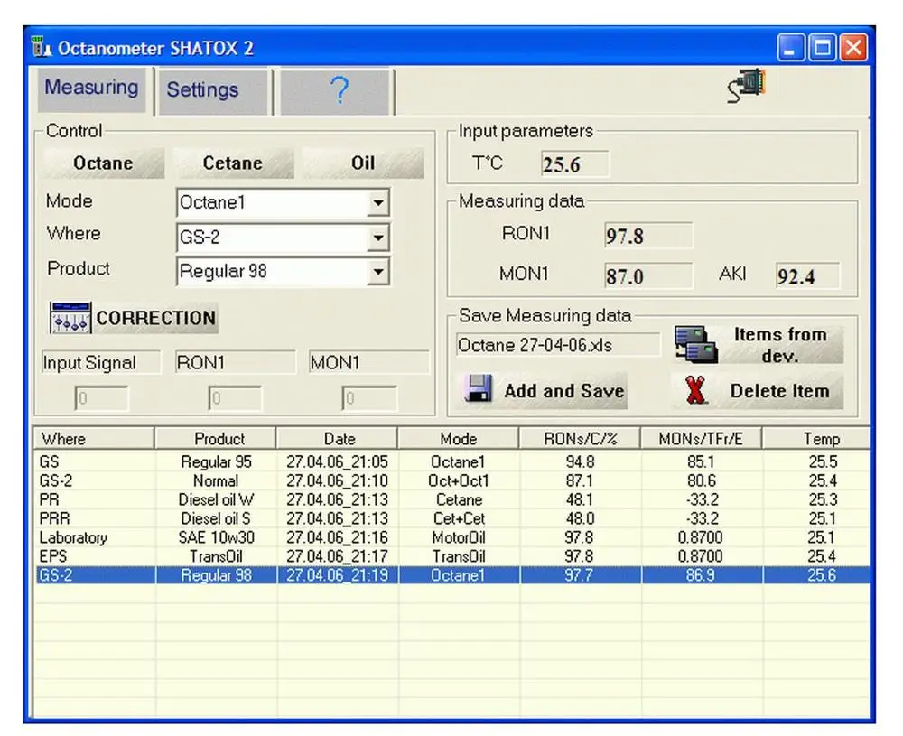Image resolution: width=903 pixels, height=736 pixels.
Task: Open the Where dropdown list
Action: [378, 238]
